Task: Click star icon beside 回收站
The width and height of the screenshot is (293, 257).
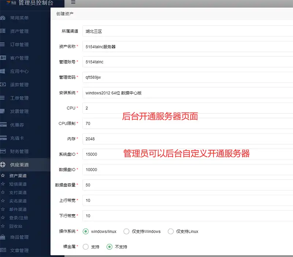Action: click(3, 226)
